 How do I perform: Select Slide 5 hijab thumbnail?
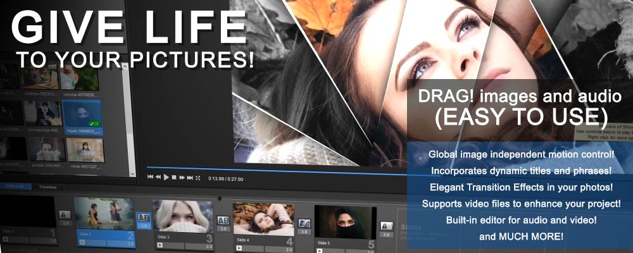pyautogui.click(x=346, y=222)
